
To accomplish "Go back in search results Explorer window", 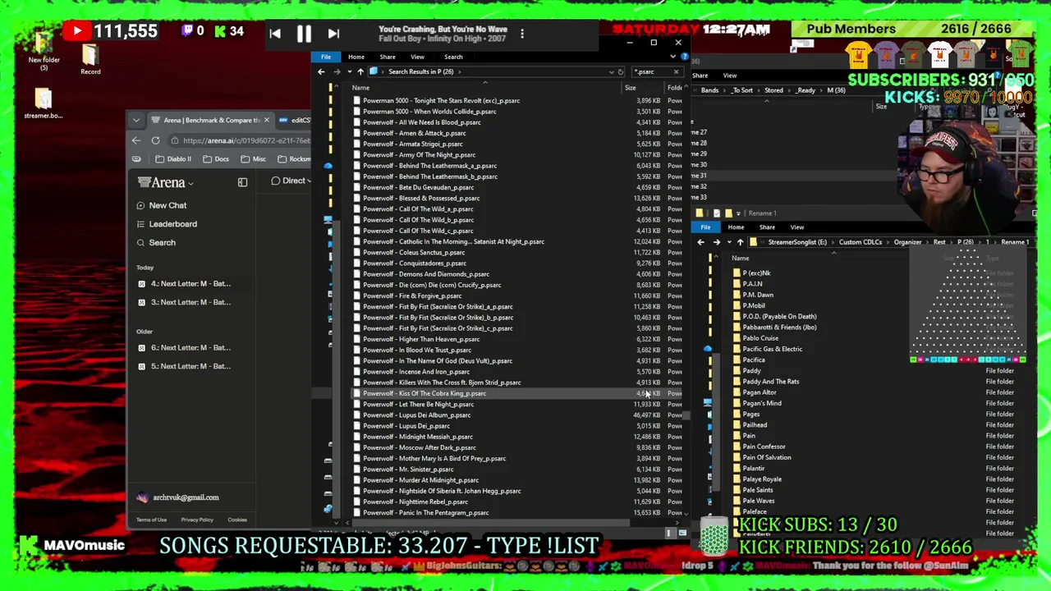I will (321, 71).
